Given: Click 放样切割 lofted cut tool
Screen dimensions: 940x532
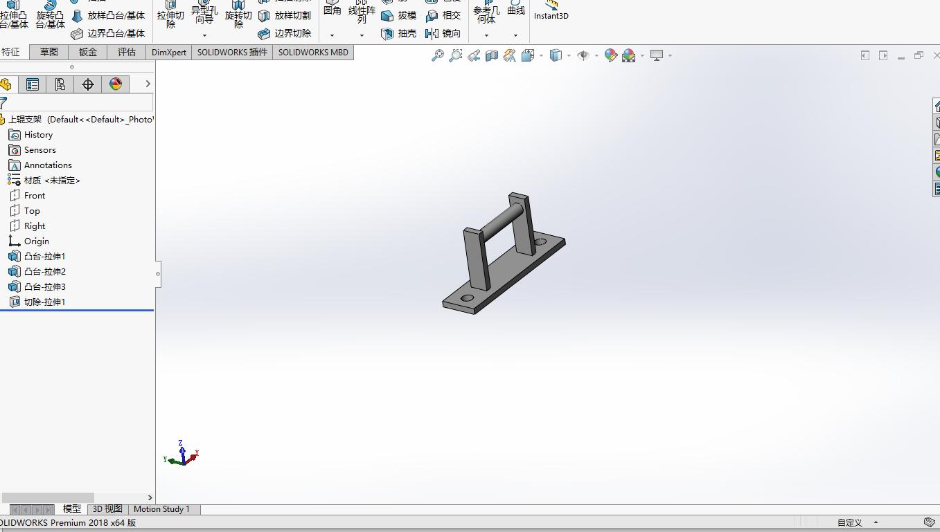Looking at the screenshot, I should [285, 15].
